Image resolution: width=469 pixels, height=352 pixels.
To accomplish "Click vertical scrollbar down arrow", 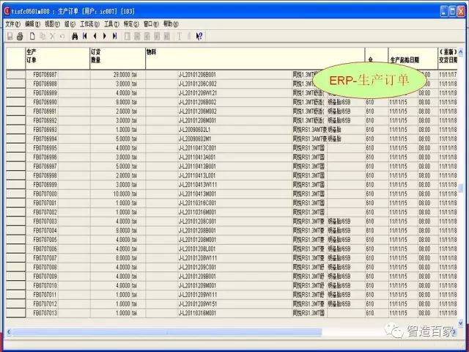I will pyautogui.click(x=461, y=323).
